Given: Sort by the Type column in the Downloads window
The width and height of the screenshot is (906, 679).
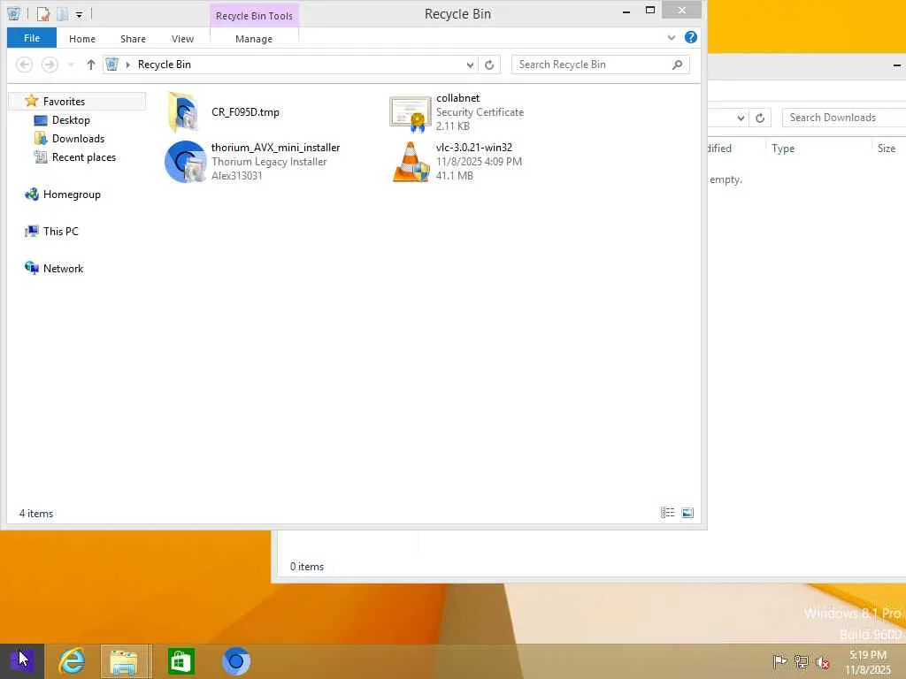Looking at the screenshot, I should [784, 149].
